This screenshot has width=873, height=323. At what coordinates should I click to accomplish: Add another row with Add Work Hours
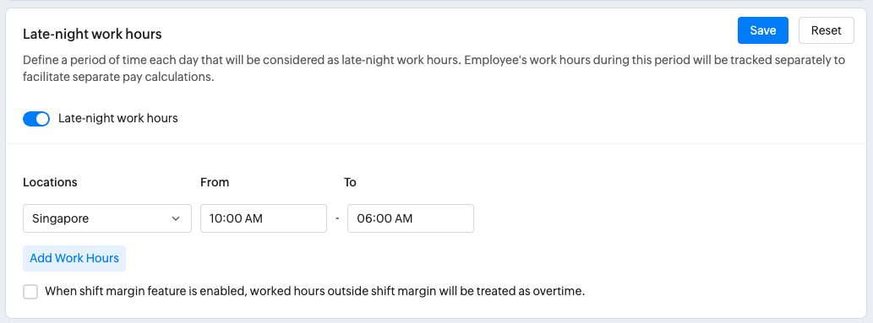click(x=74, y=258)
